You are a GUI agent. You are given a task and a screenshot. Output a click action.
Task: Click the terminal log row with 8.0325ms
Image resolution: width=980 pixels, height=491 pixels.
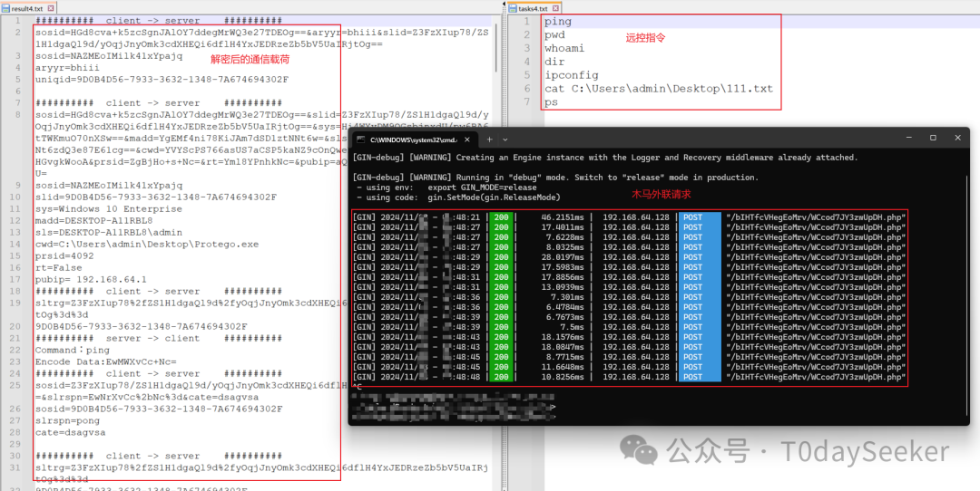pyautogui.click(x=630, y=247)
